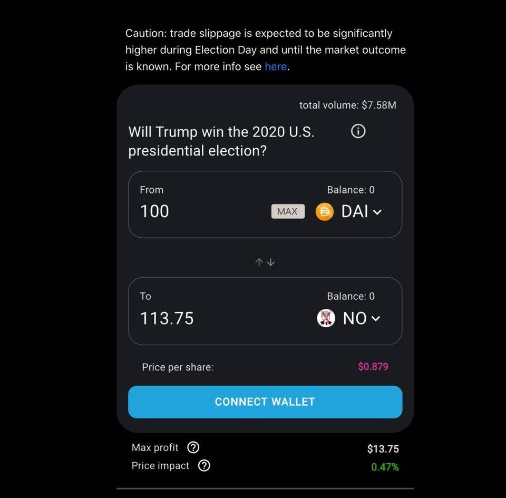Viewport: 506px width, 498px height.
Task: Expand the NO outcome dropdown chevron
Action: pos(376,318)
